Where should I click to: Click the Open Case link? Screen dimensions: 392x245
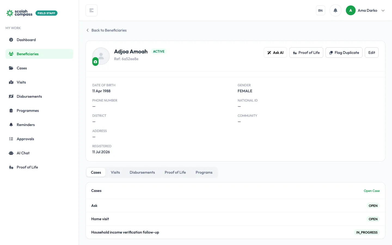click(x=372, y=191)
